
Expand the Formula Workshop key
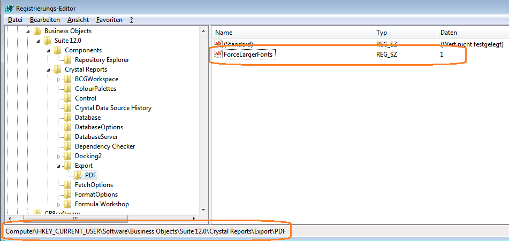coord(59,205)
